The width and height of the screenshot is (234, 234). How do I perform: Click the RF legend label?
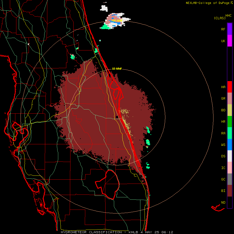tap(223, 29)
